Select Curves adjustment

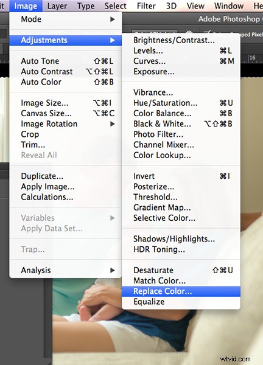pyautogui.click(x=181, y=61)
